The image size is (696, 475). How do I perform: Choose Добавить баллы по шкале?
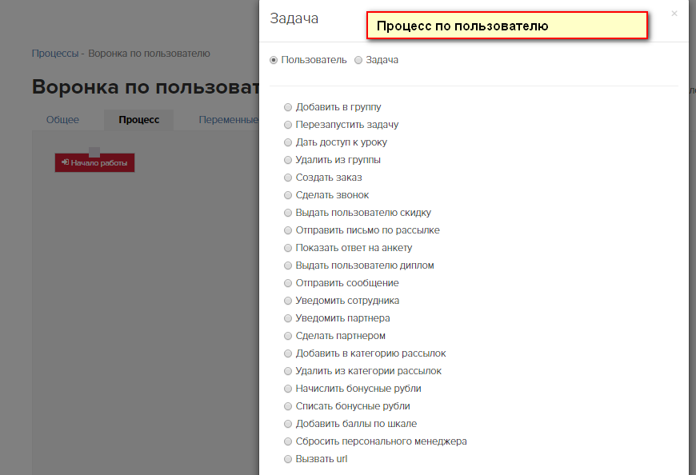(x=288, y=424)
